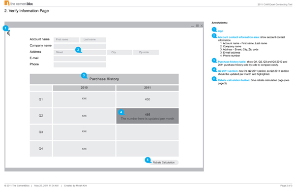Screen dimensions: 295x191
Task: Click the Verify Information Page title
Action: 27,11
